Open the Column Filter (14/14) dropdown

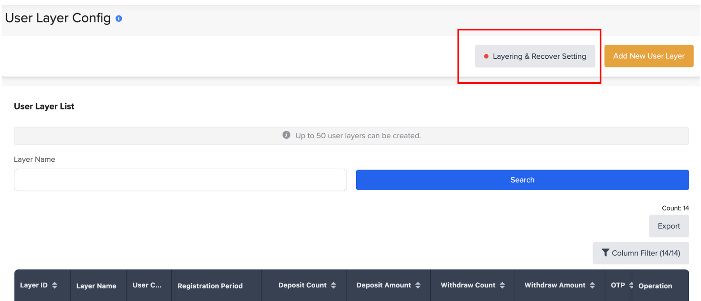[x=641, y=253]
